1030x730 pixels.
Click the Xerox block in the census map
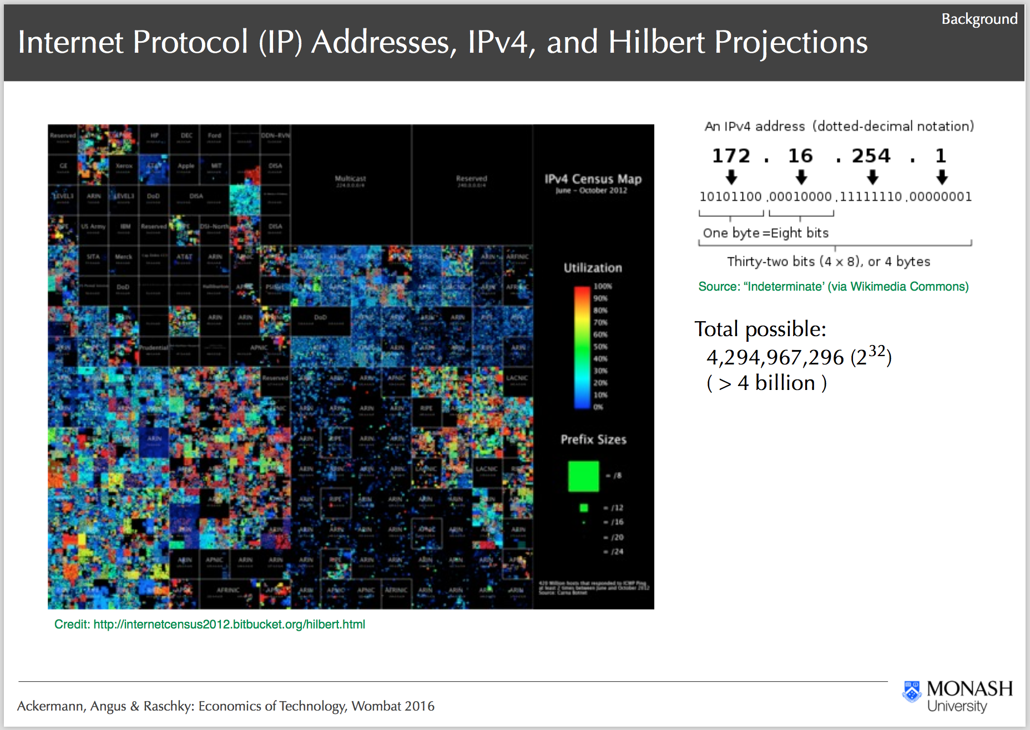pyautogui.click(x=124, y=167)
